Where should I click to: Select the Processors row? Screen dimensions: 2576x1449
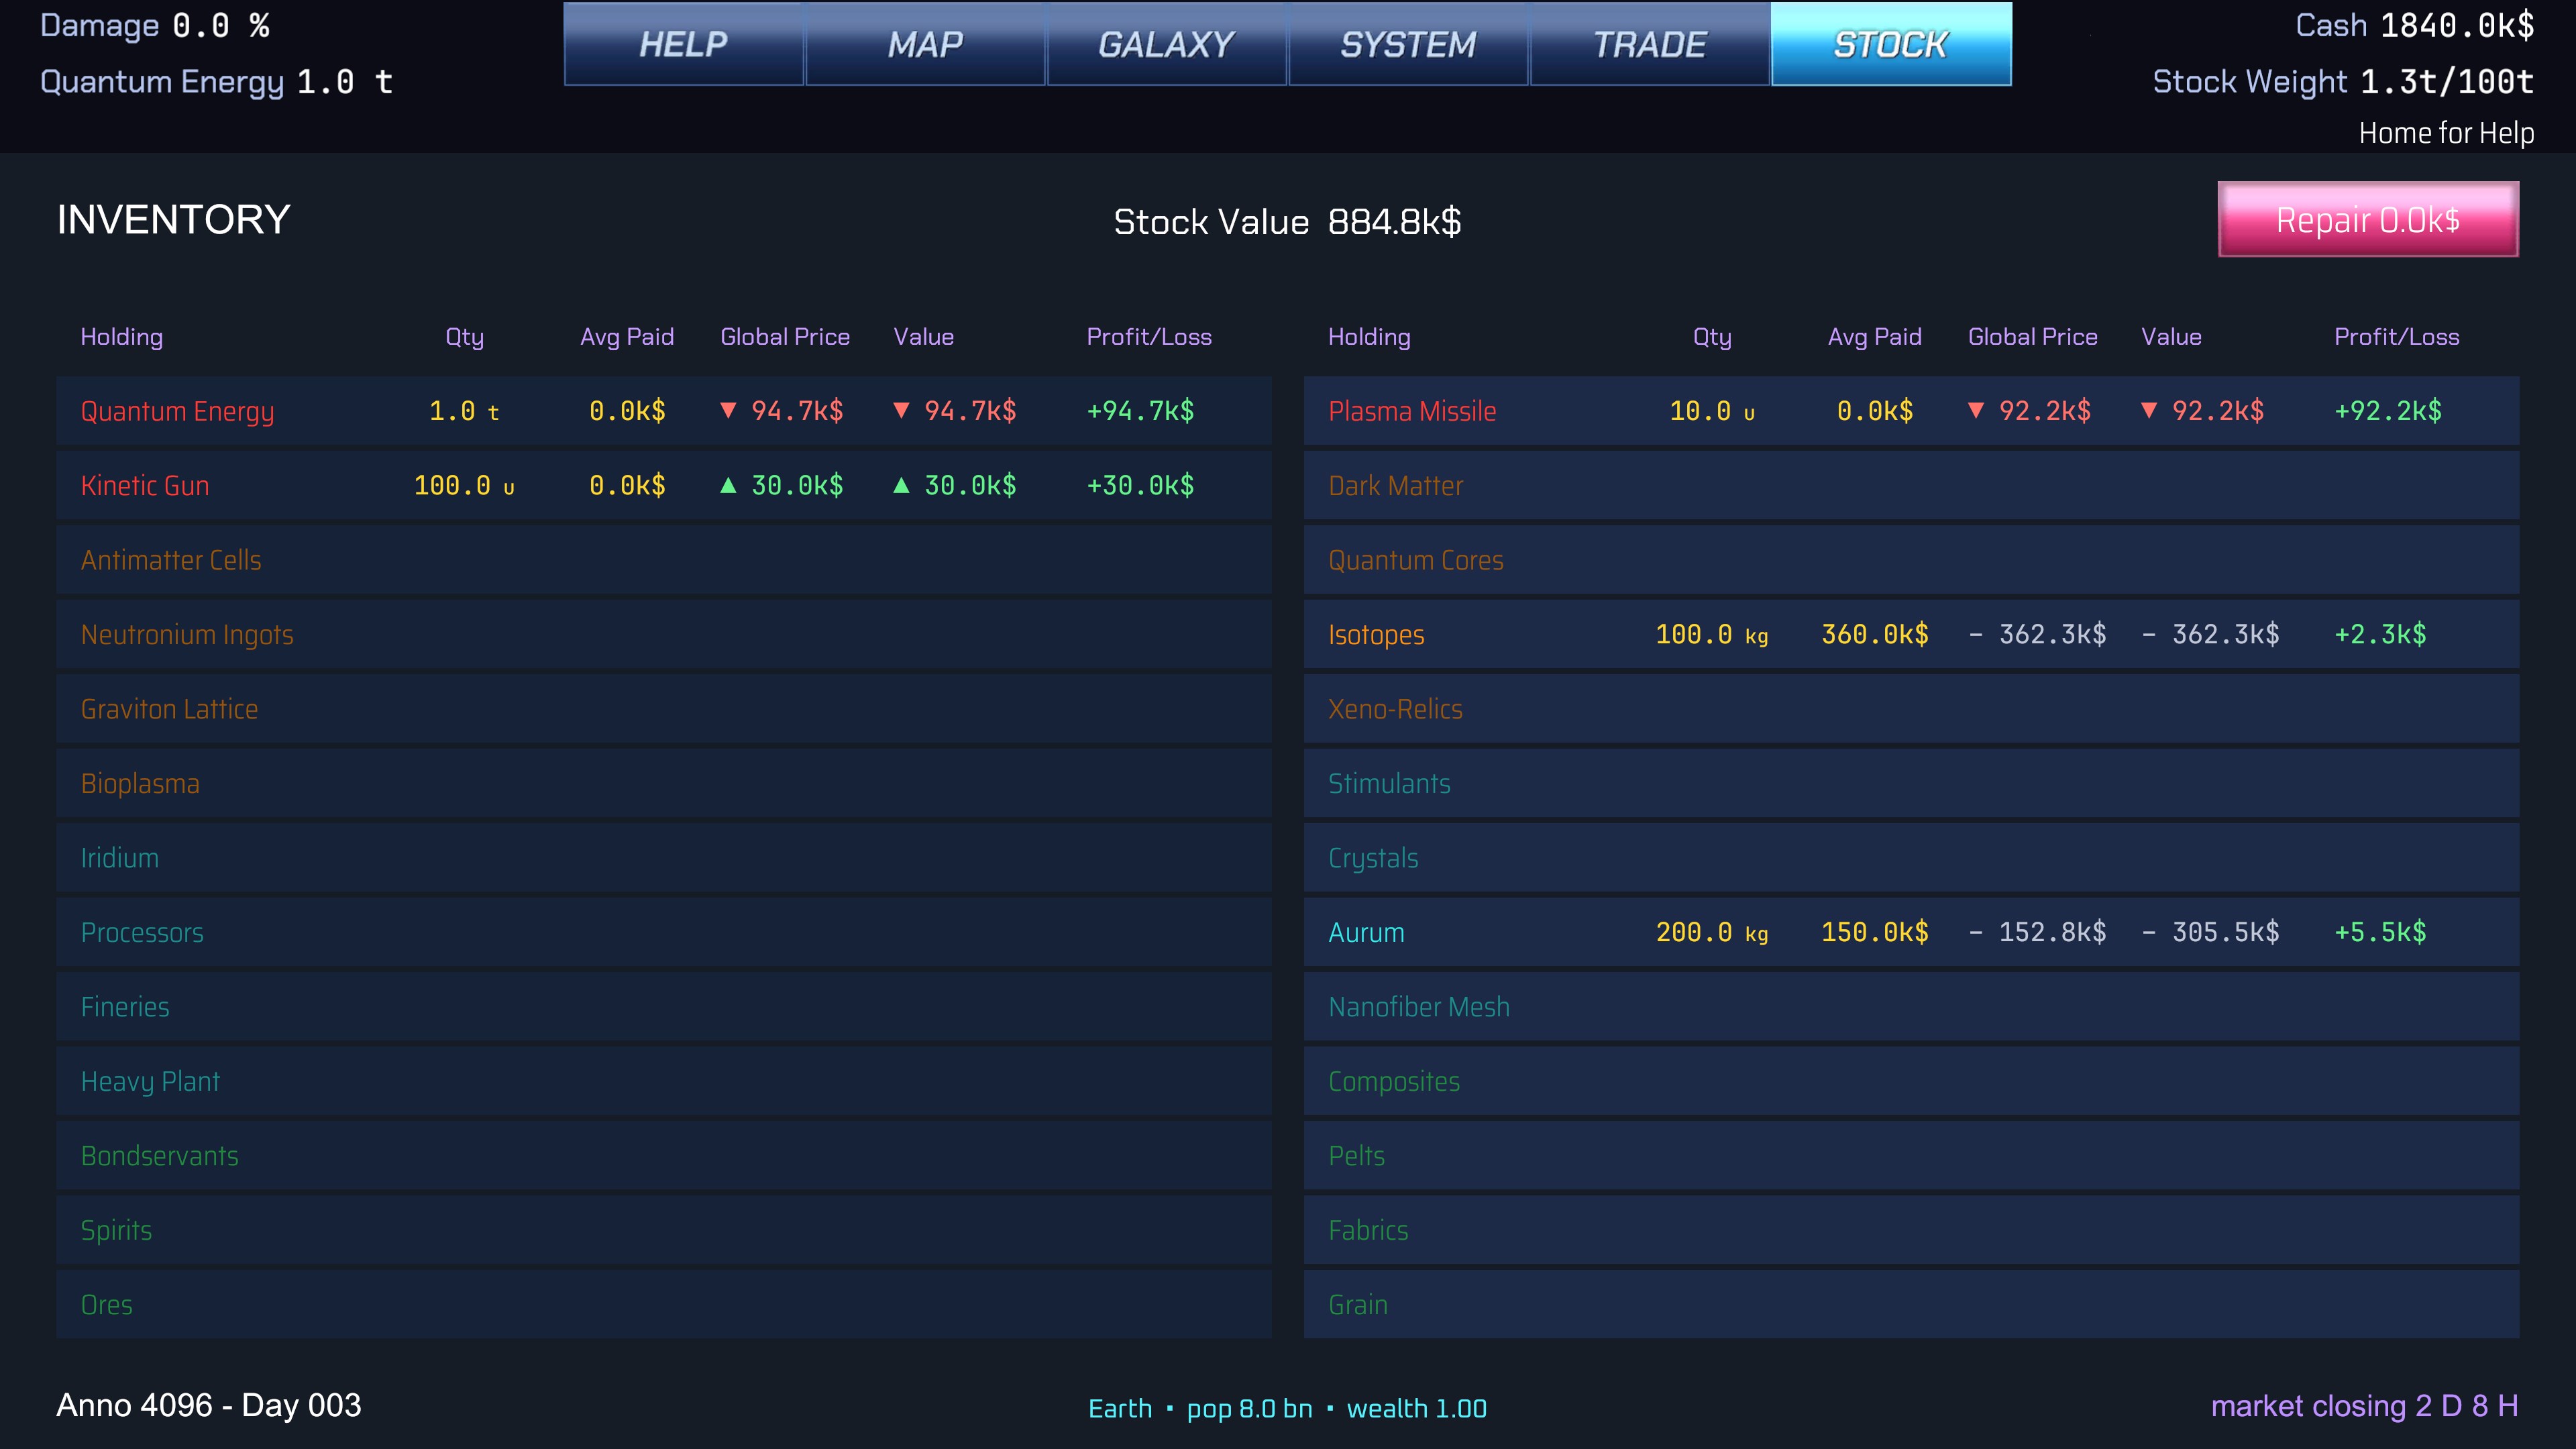(x=664, y=932)
